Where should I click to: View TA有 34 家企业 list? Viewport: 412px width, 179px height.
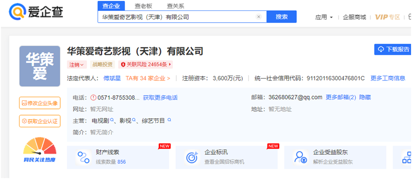(x=147, y=78)
